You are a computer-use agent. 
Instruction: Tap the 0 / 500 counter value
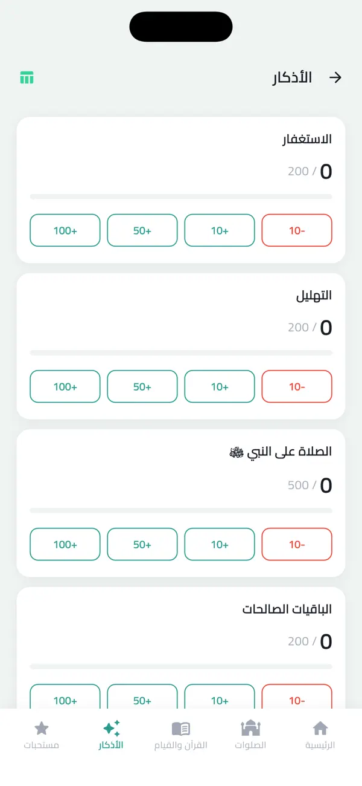311,486
